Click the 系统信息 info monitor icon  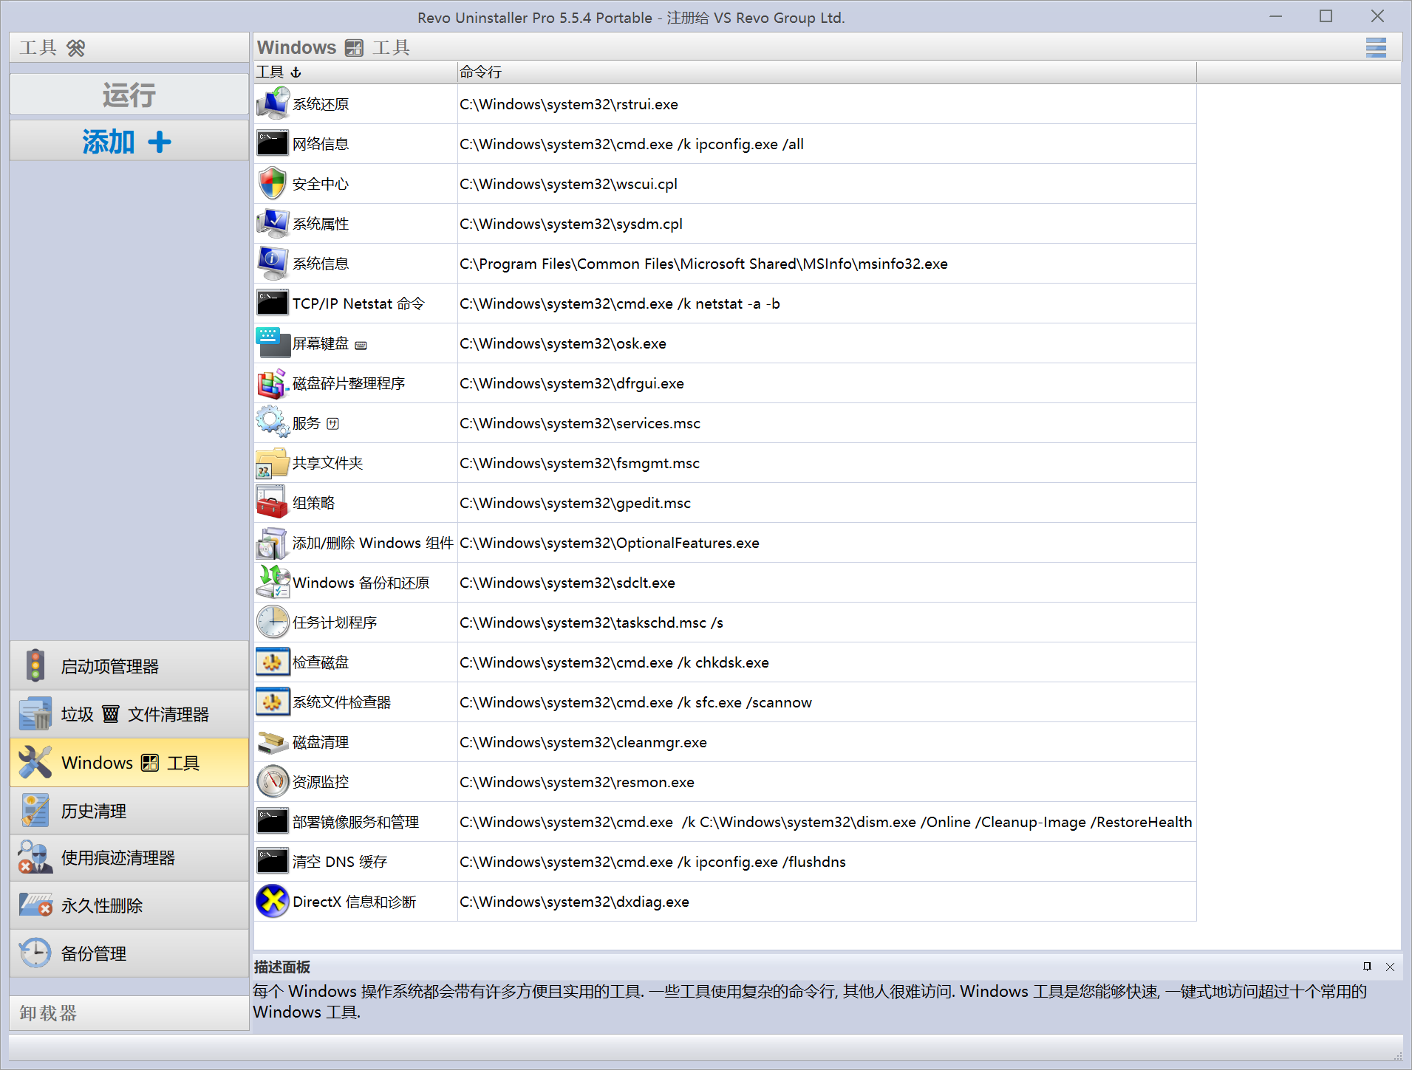pyautogui.click(x=273, y=263)
